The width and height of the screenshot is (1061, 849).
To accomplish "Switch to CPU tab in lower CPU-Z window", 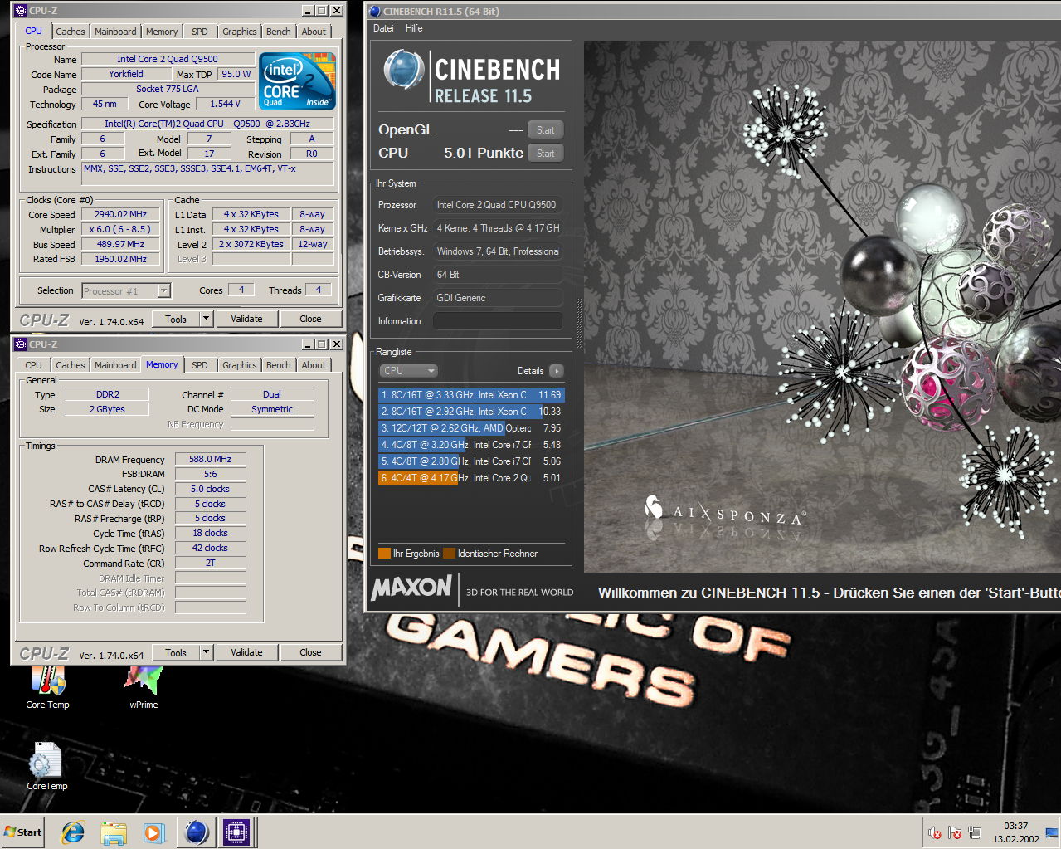I will [x=33, y=365].
